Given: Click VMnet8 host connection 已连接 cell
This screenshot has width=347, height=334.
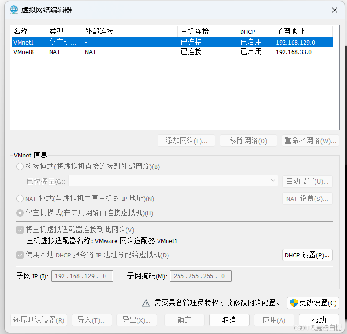Looking at the screenshot, I should point(191,52).
